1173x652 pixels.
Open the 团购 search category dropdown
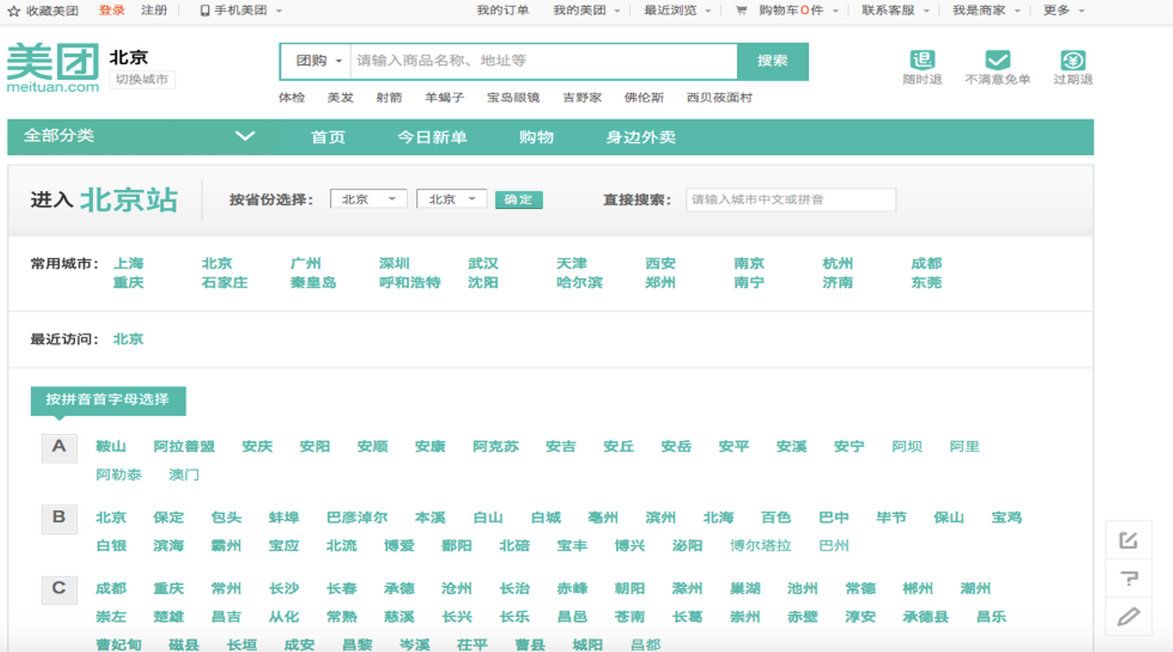tap(315, 61)
